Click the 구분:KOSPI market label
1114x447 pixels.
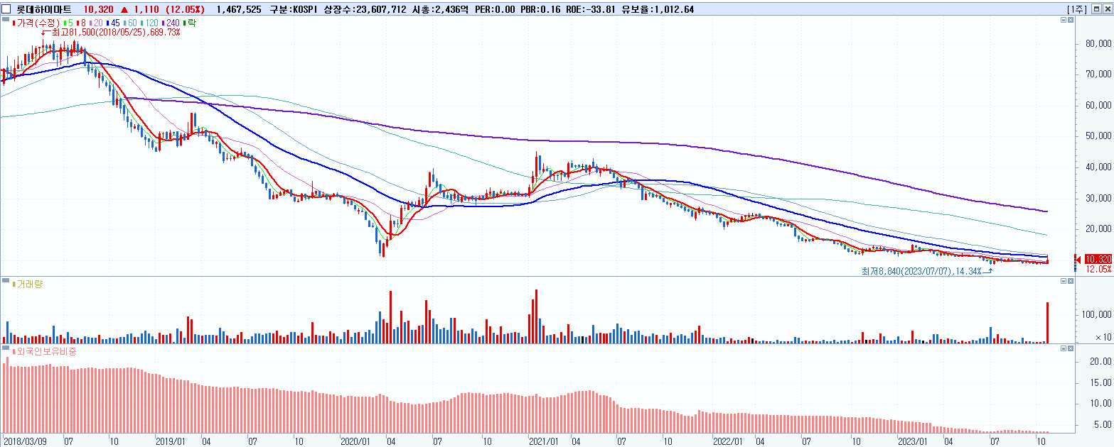pyautogui.click(x=294, y=9)
